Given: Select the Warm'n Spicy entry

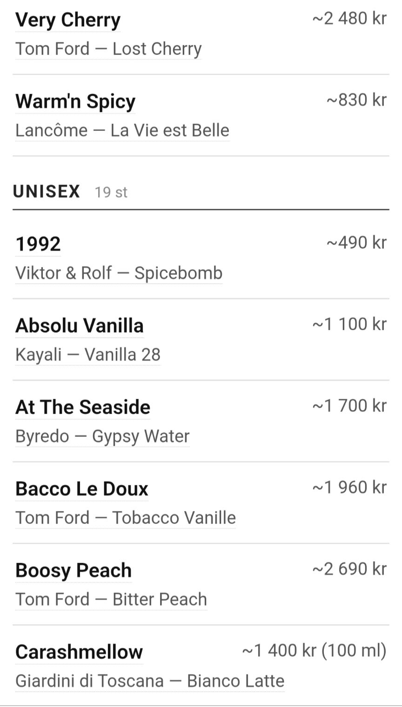Looking at the screenshot, I should (75, 102).
